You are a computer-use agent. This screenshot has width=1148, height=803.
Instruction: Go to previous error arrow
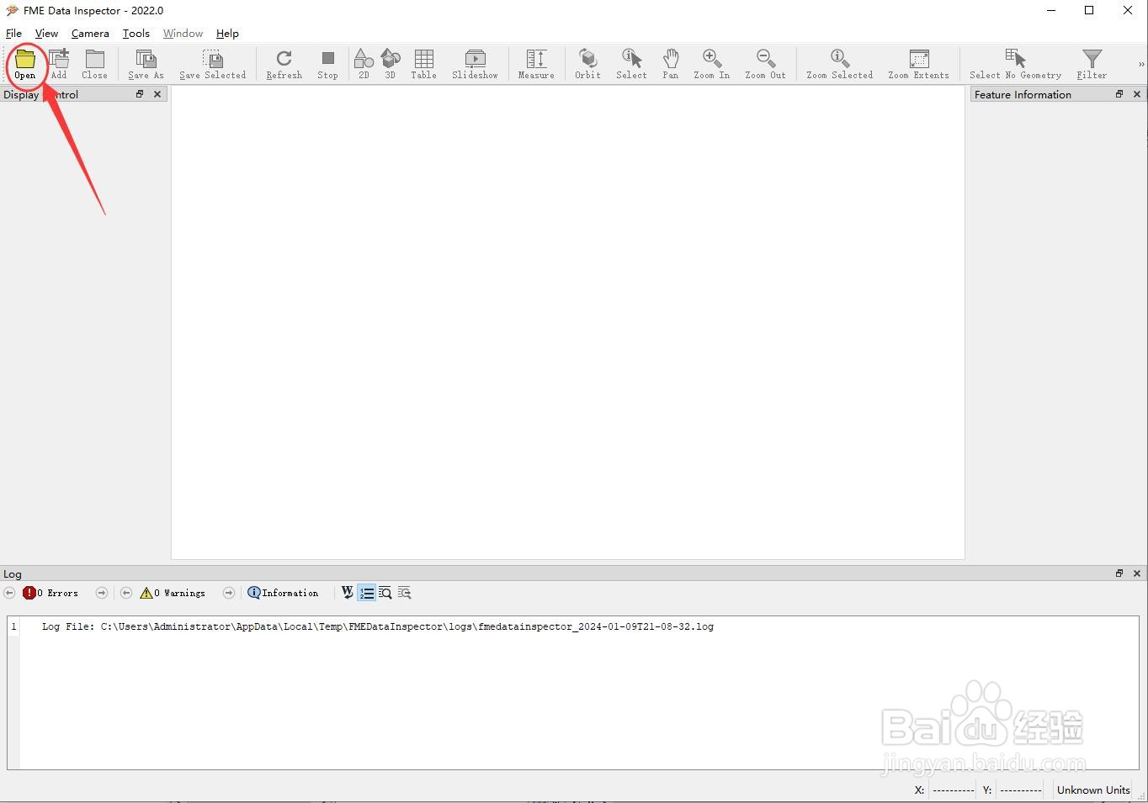pyautogui.click(x=9, y=593)
